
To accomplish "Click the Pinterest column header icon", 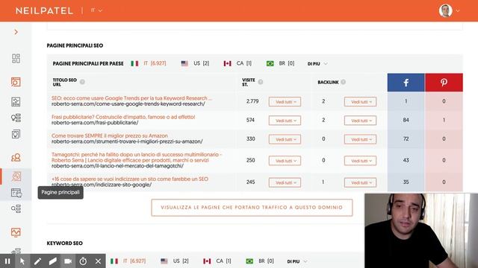I will point(444,83).
